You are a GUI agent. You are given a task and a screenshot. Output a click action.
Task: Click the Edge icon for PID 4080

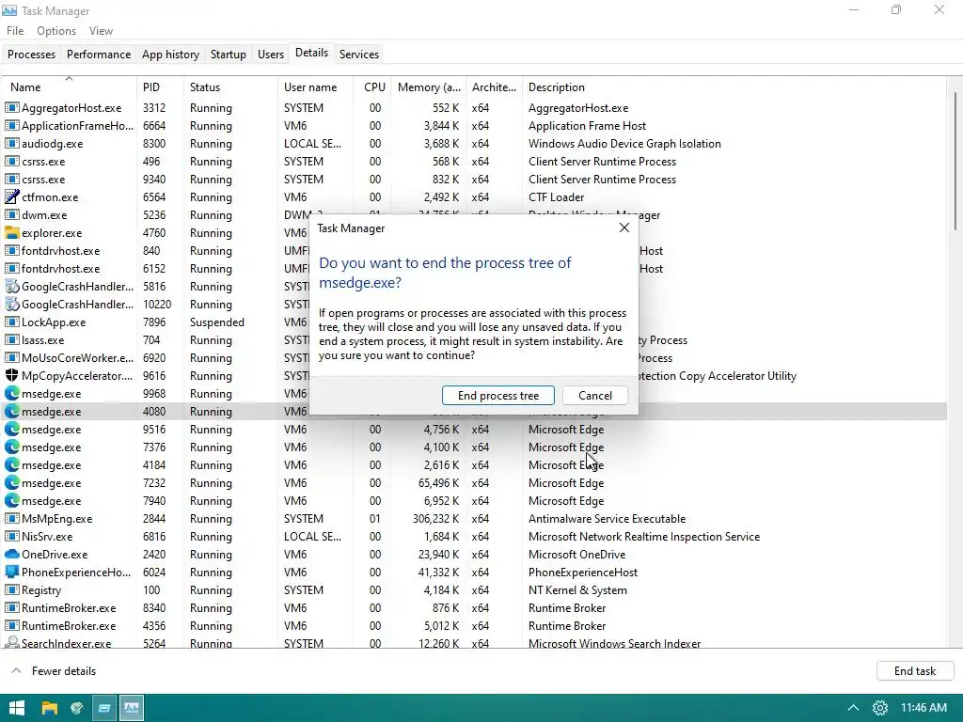pyautogui.click(x=11, y=412)
